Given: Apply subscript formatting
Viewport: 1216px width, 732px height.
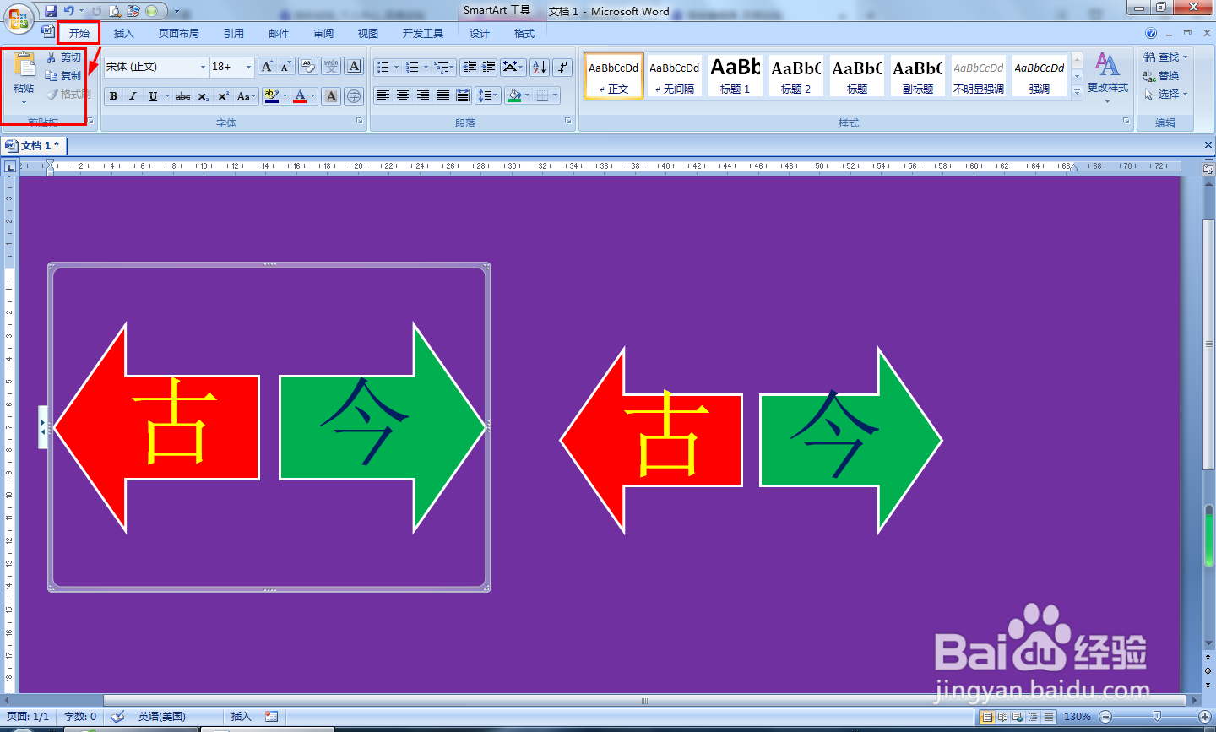Looking at the screenshot, I should [x=204, y=96].
